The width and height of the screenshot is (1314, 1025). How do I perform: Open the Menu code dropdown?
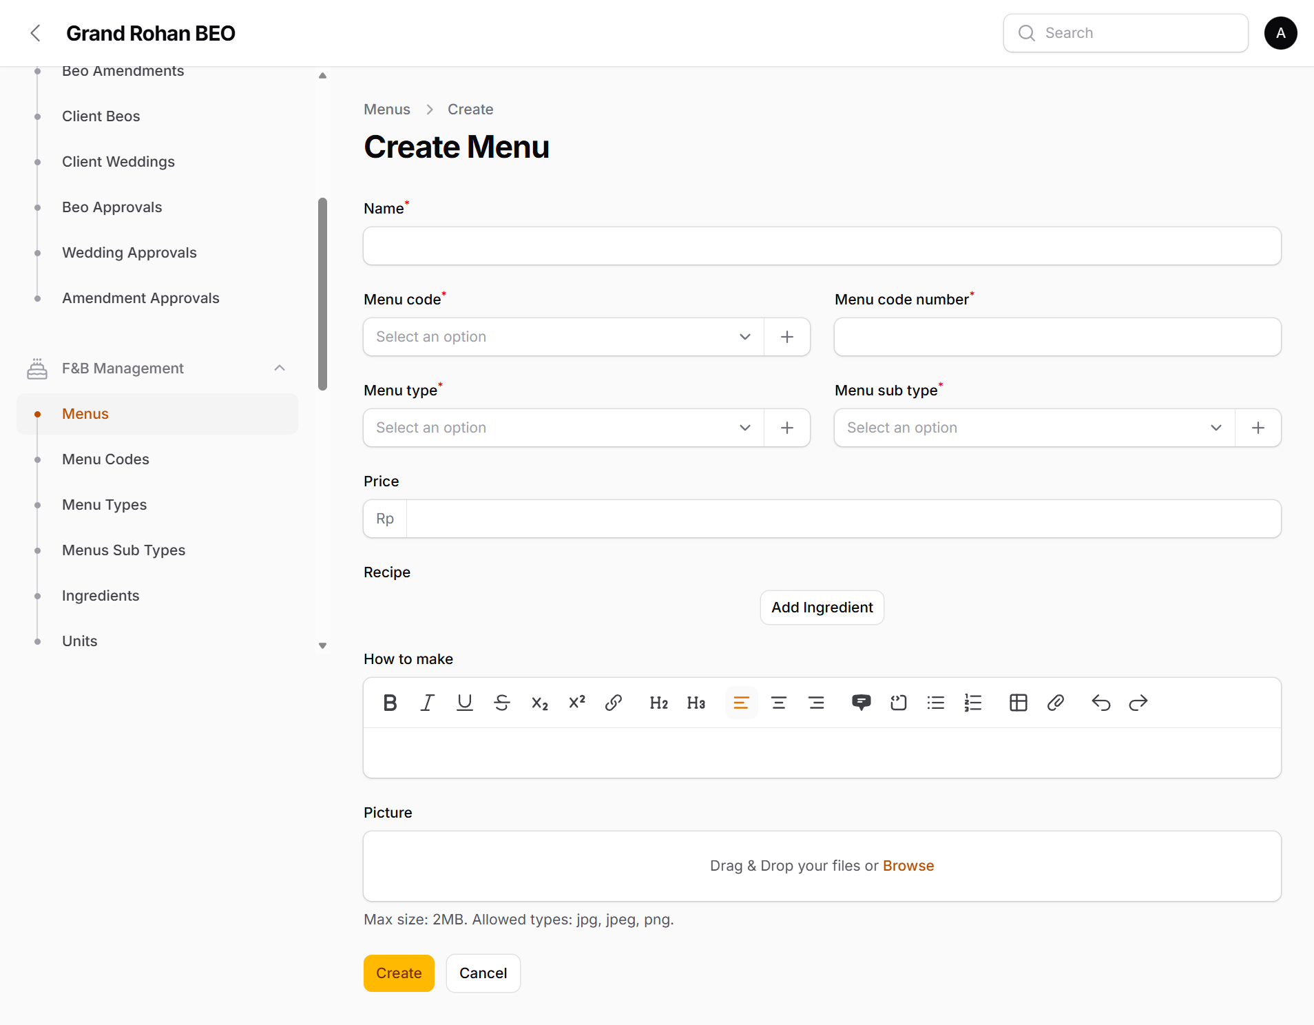[563, 337]
